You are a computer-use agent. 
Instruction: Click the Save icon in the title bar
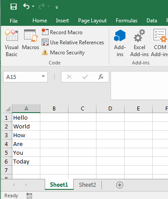tap(14, 7)
